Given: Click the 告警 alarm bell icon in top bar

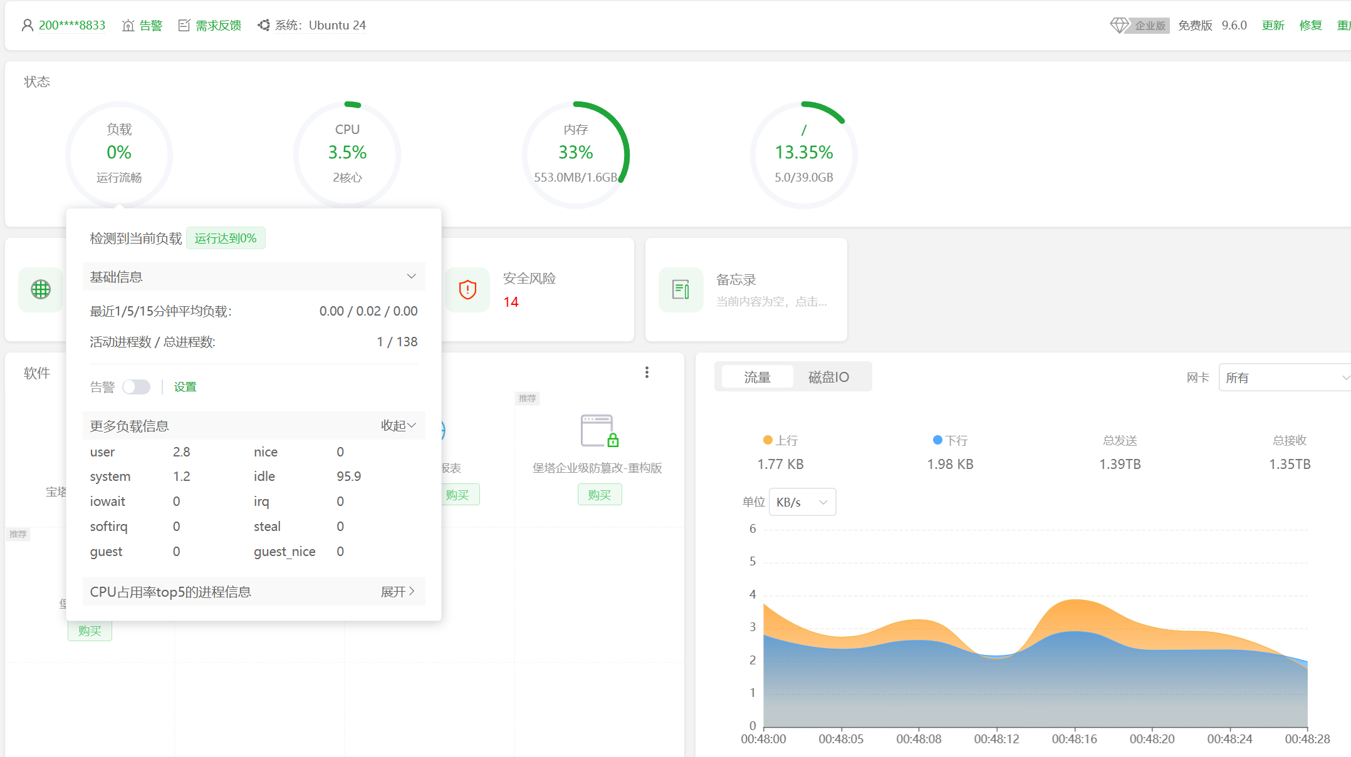Looking at the screenshot, I should [x=128, y=25].
